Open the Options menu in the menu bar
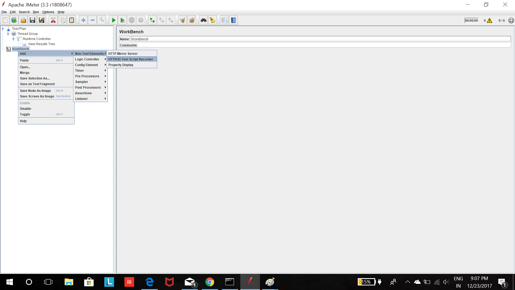 pyautogui.click(x=48, y=12)
